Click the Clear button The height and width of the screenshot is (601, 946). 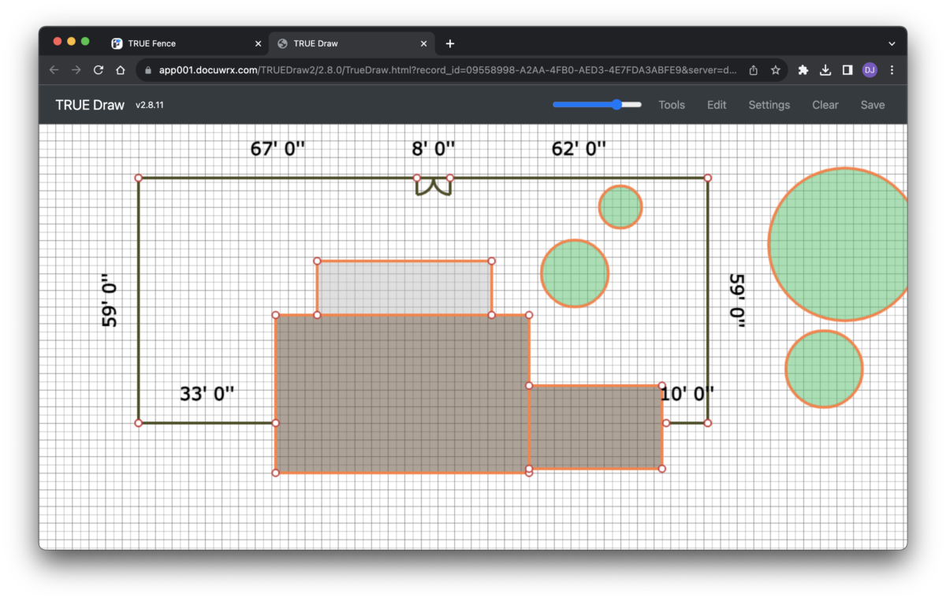825,105
